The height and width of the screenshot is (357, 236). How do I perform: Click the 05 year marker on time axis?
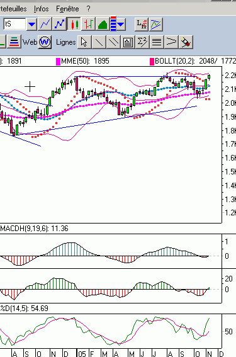click(x=82, y=354)
